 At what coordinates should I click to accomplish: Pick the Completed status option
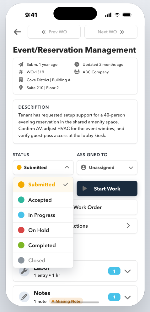[43, 245]
